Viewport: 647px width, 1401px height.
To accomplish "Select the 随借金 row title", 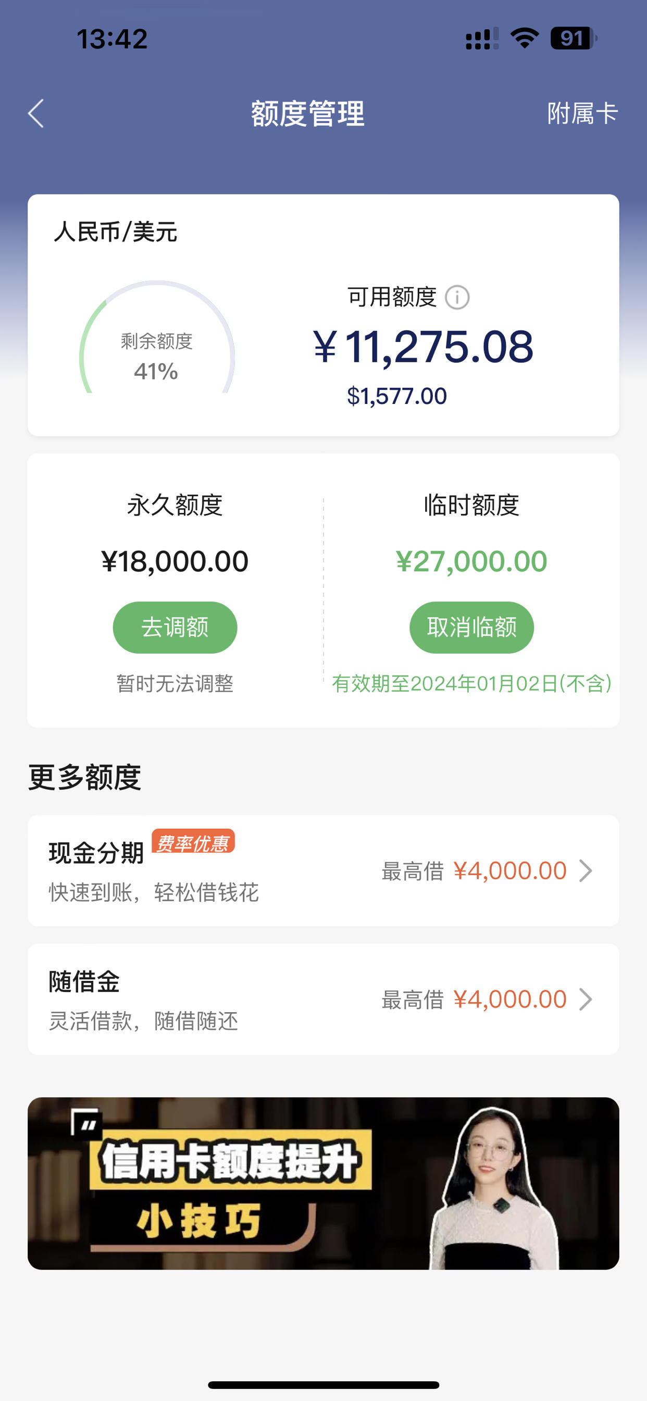I will (84, 981).
